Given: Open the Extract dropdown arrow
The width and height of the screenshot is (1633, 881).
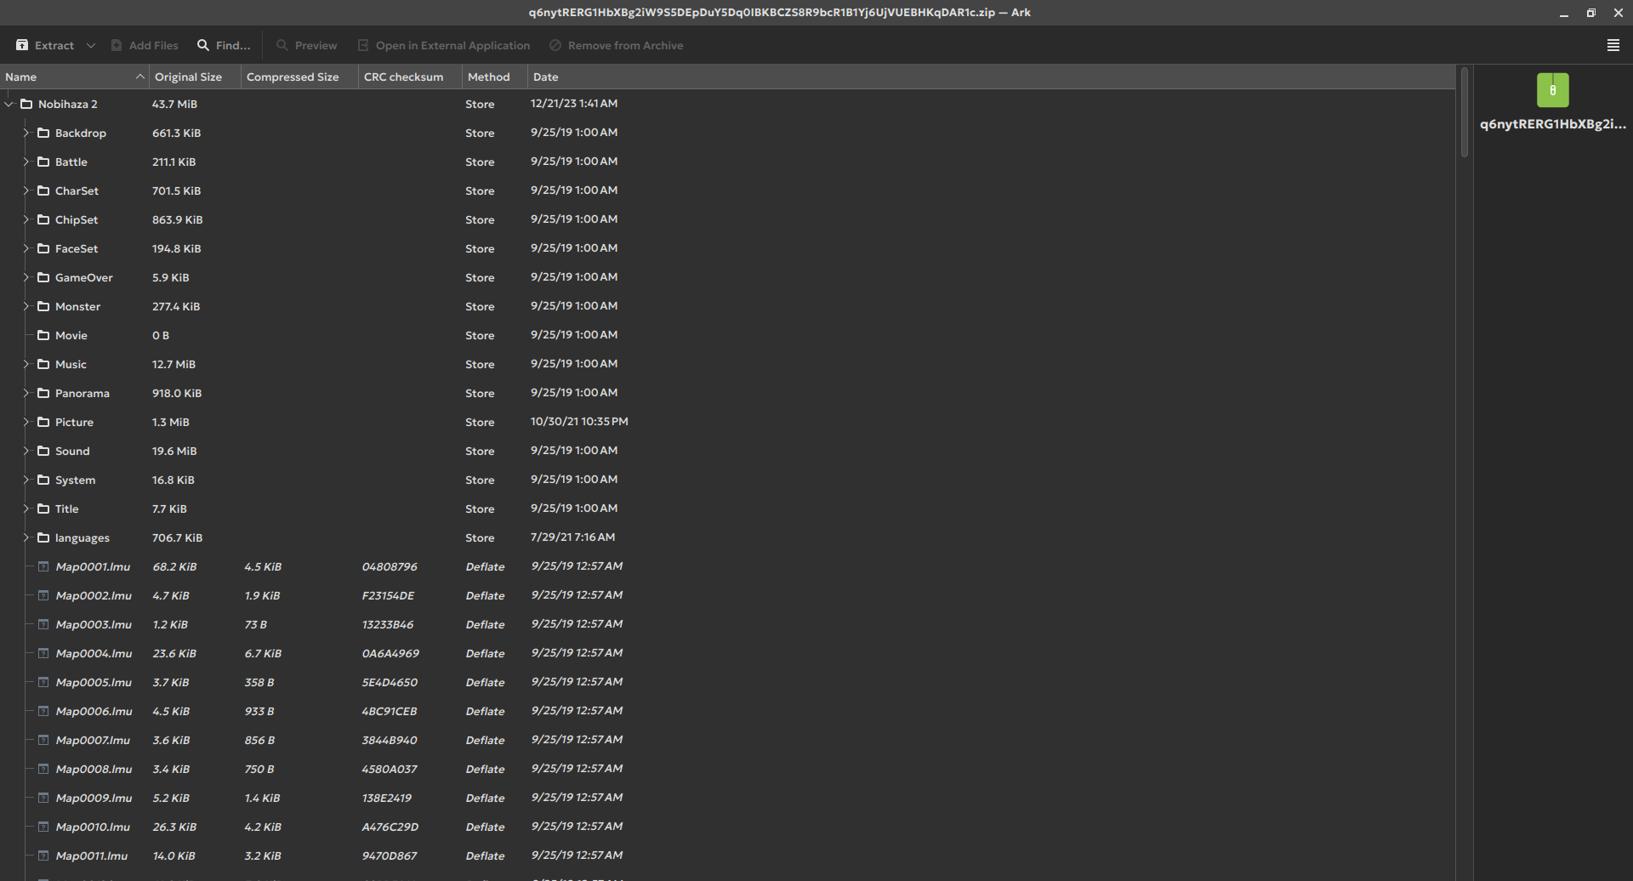Looking at the screenshot, I should tap(91, 45).
